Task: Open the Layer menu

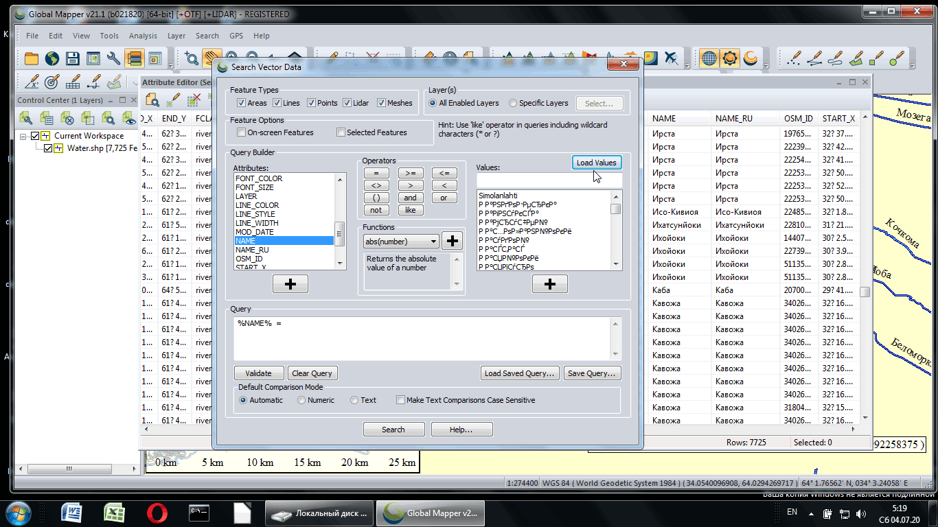Action: [176, 36]
